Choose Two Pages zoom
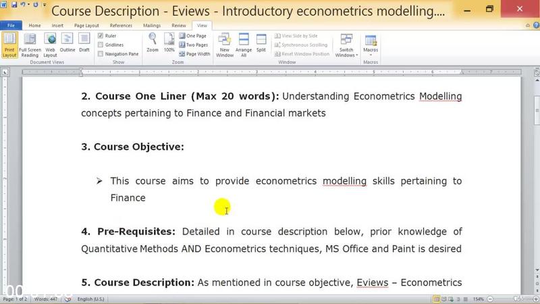Viewport: 540px width, 304px height. (x=193, y=45)
